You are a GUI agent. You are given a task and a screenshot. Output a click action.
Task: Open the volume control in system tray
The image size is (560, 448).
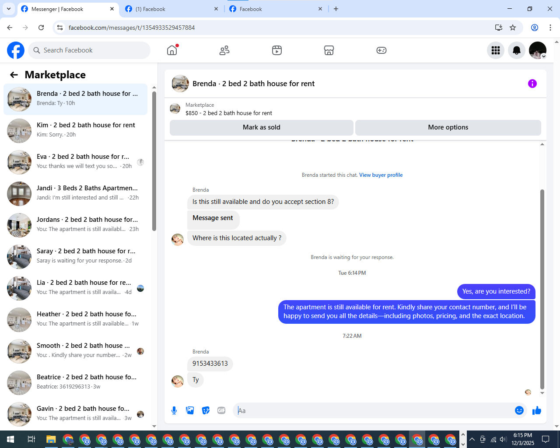504,439
